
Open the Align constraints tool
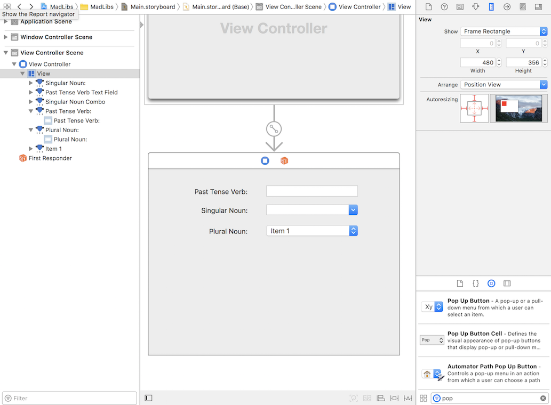pos(380,398)
